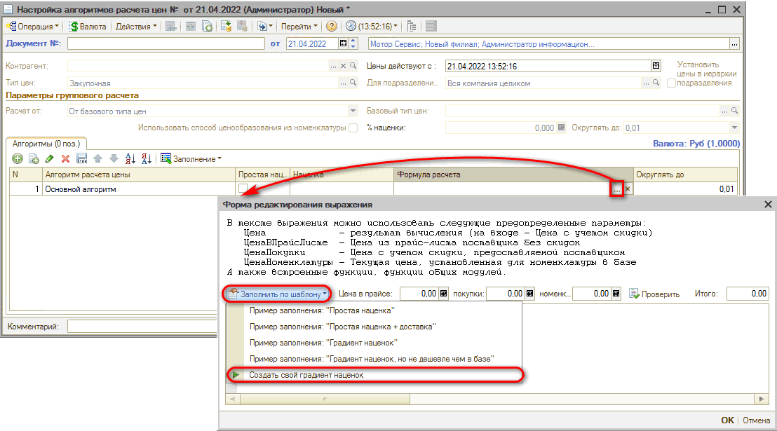Click the yellow help question mark icon

[x=332, y=27]
